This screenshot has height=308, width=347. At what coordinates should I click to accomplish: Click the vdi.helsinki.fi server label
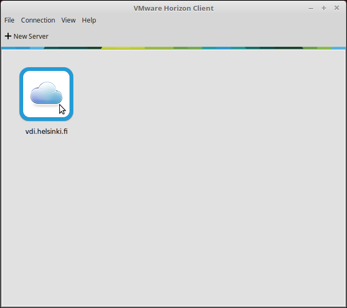(46, 131)
